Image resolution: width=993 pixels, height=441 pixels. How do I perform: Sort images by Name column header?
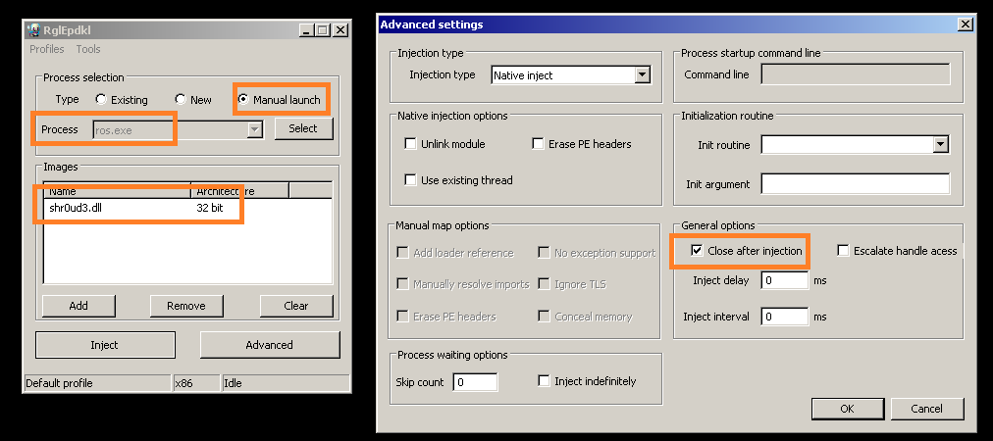coord(116,191)
